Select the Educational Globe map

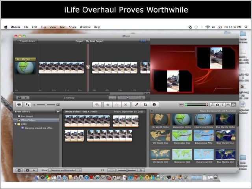click(204, 120)
